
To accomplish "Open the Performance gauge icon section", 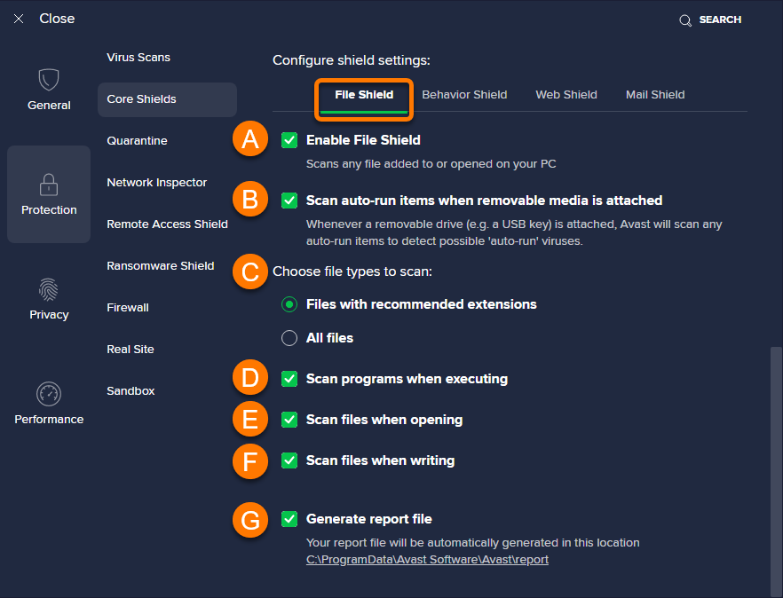I will [x=49, y=394].
